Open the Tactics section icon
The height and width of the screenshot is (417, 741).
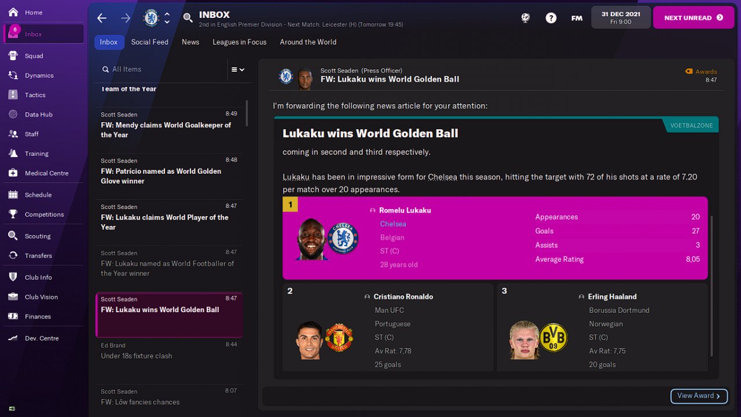[x=13, y=95]
